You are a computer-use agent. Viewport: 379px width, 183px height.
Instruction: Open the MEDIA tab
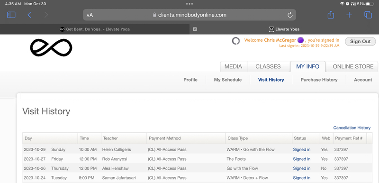234,66
